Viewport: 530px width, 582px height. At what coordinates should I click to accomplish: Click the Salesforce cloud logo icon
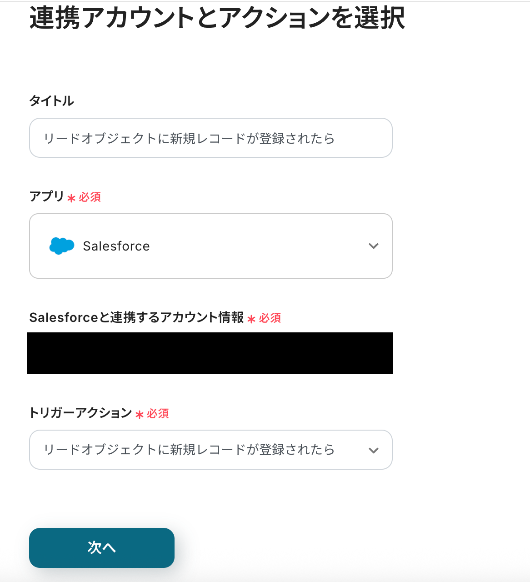tap(61, 246)
